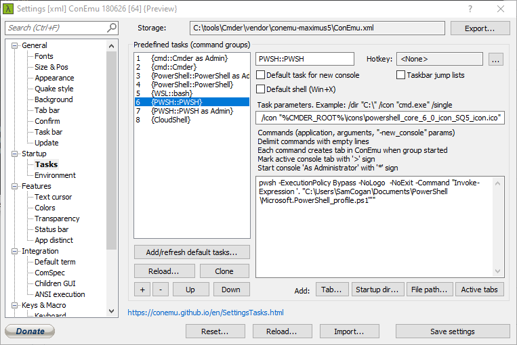The height and width of the screenshot is (345, 517).
Task: Select Environment under Startup
Action: 55,175
